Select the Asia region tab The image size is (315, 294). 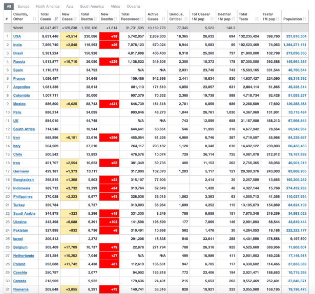[x=70, y=6]
